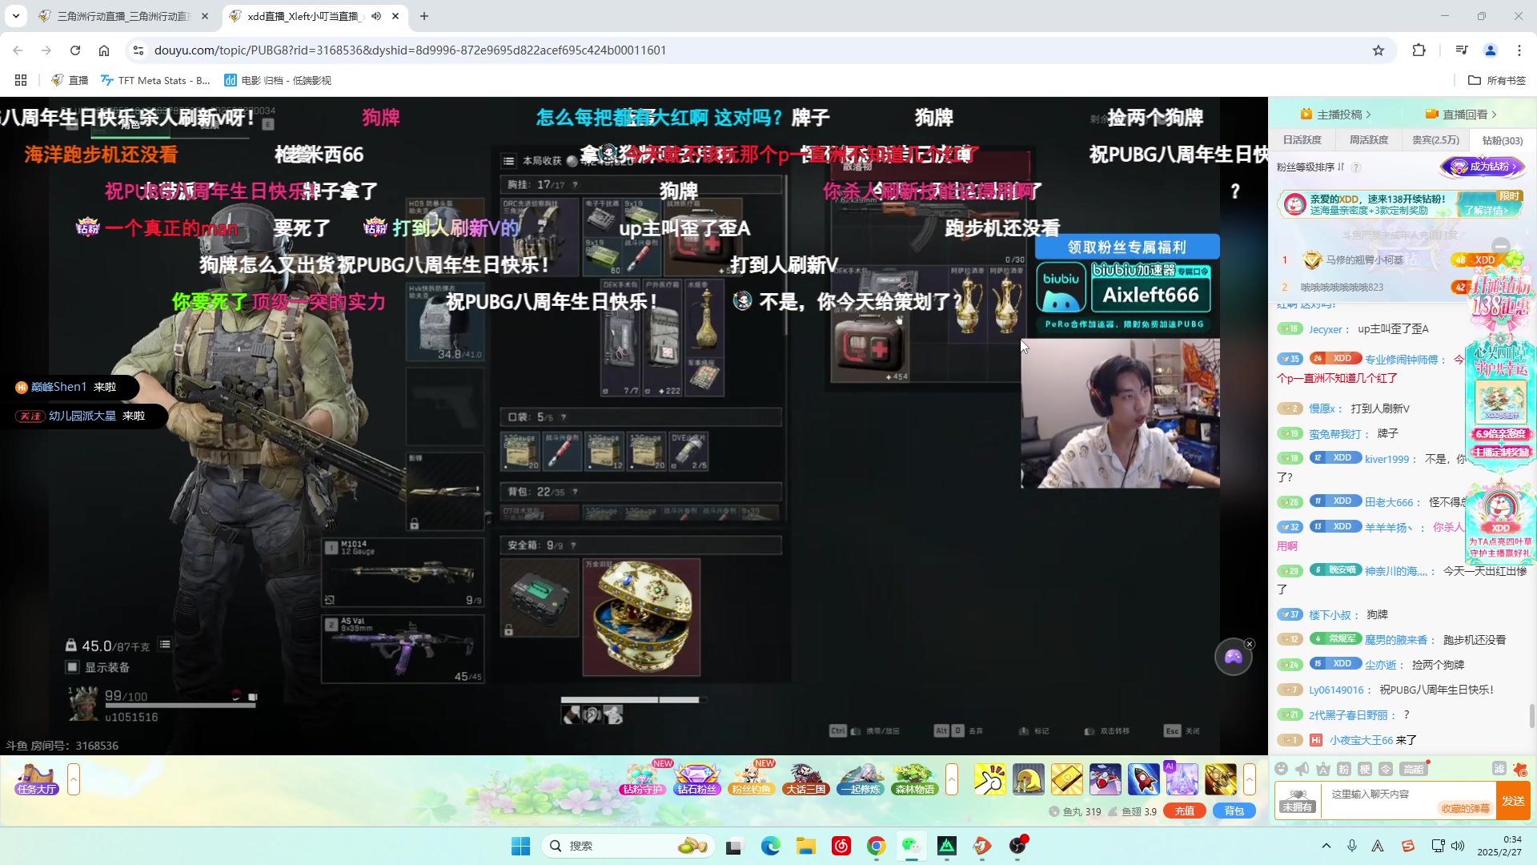Switch to 贵宾(2.5万) tab
1537x865 pixels.
[x=1435, y=140]
